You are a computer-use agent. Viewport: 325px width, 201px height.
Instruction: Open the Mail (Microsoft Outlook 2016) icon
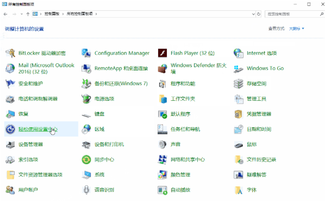tap(10, 68)
